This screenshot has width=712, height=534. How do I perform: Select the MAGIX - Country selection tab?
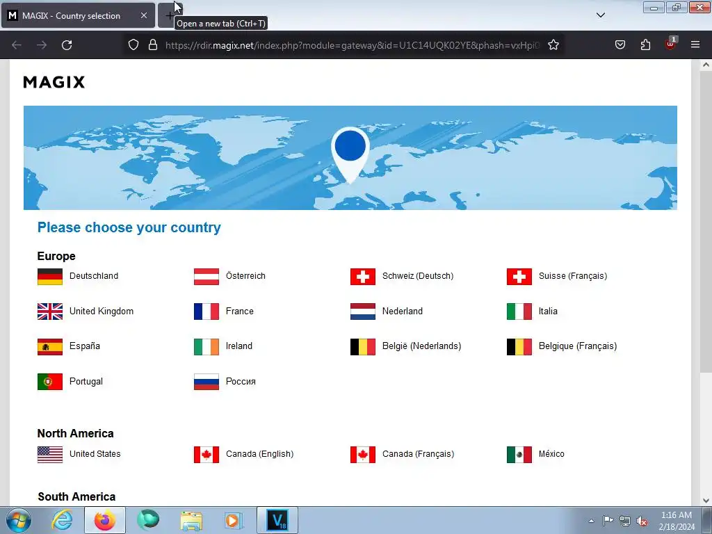78,15
